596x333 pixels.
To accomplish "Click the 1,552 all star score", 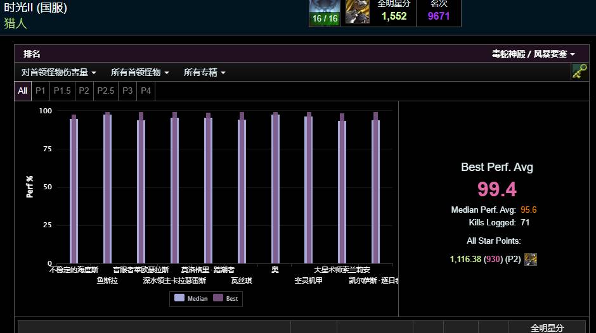I will point(394,16).
